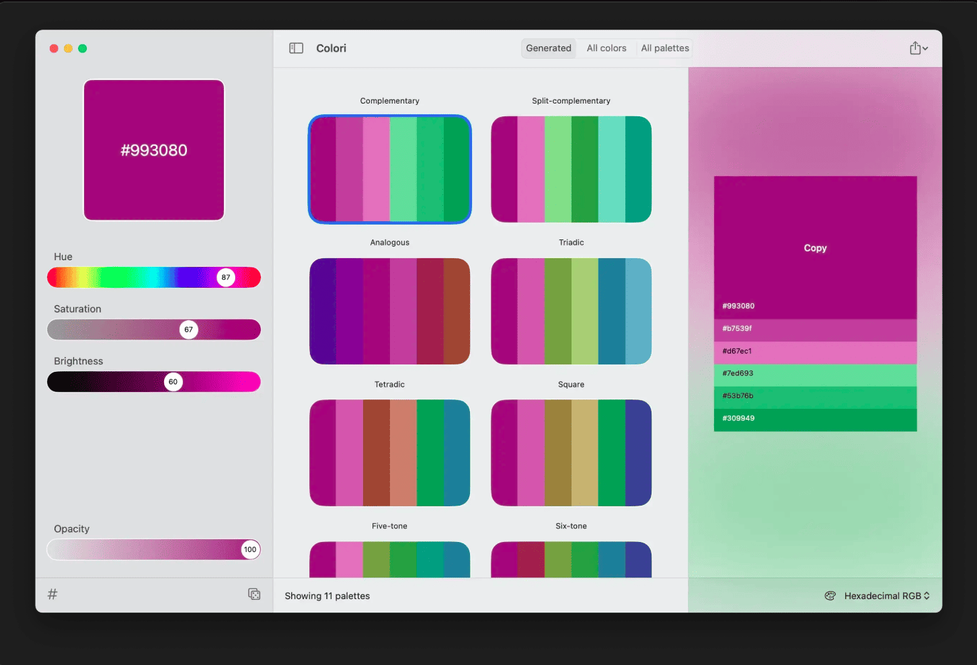Image resolution: width=977 pixels, height=665 pixels.
Task: Select the Split-complementary palette thumbnail
Action: 572,169
